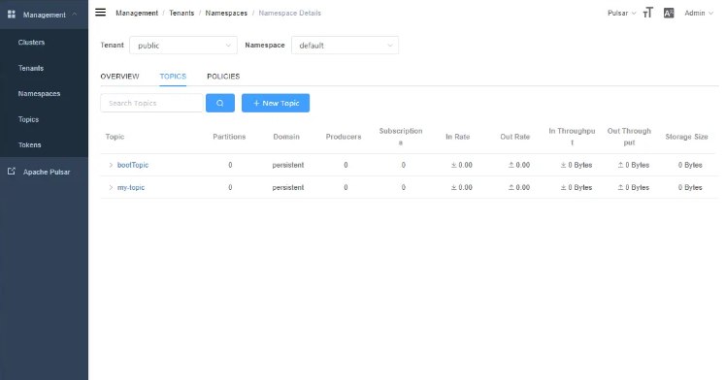Expand the bootTopic row chevron

point(111,165)
